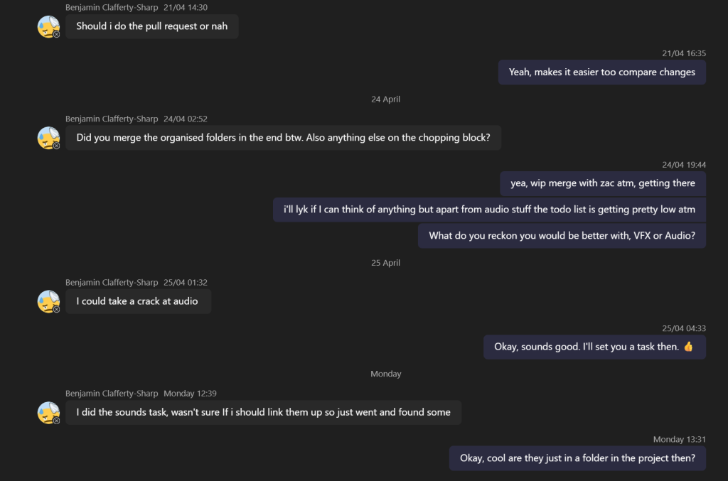Select the 'Should i do the pull request or nah' message
This screenshot has width=728, height=481.
pyautogui.click(x=152, y=26)
